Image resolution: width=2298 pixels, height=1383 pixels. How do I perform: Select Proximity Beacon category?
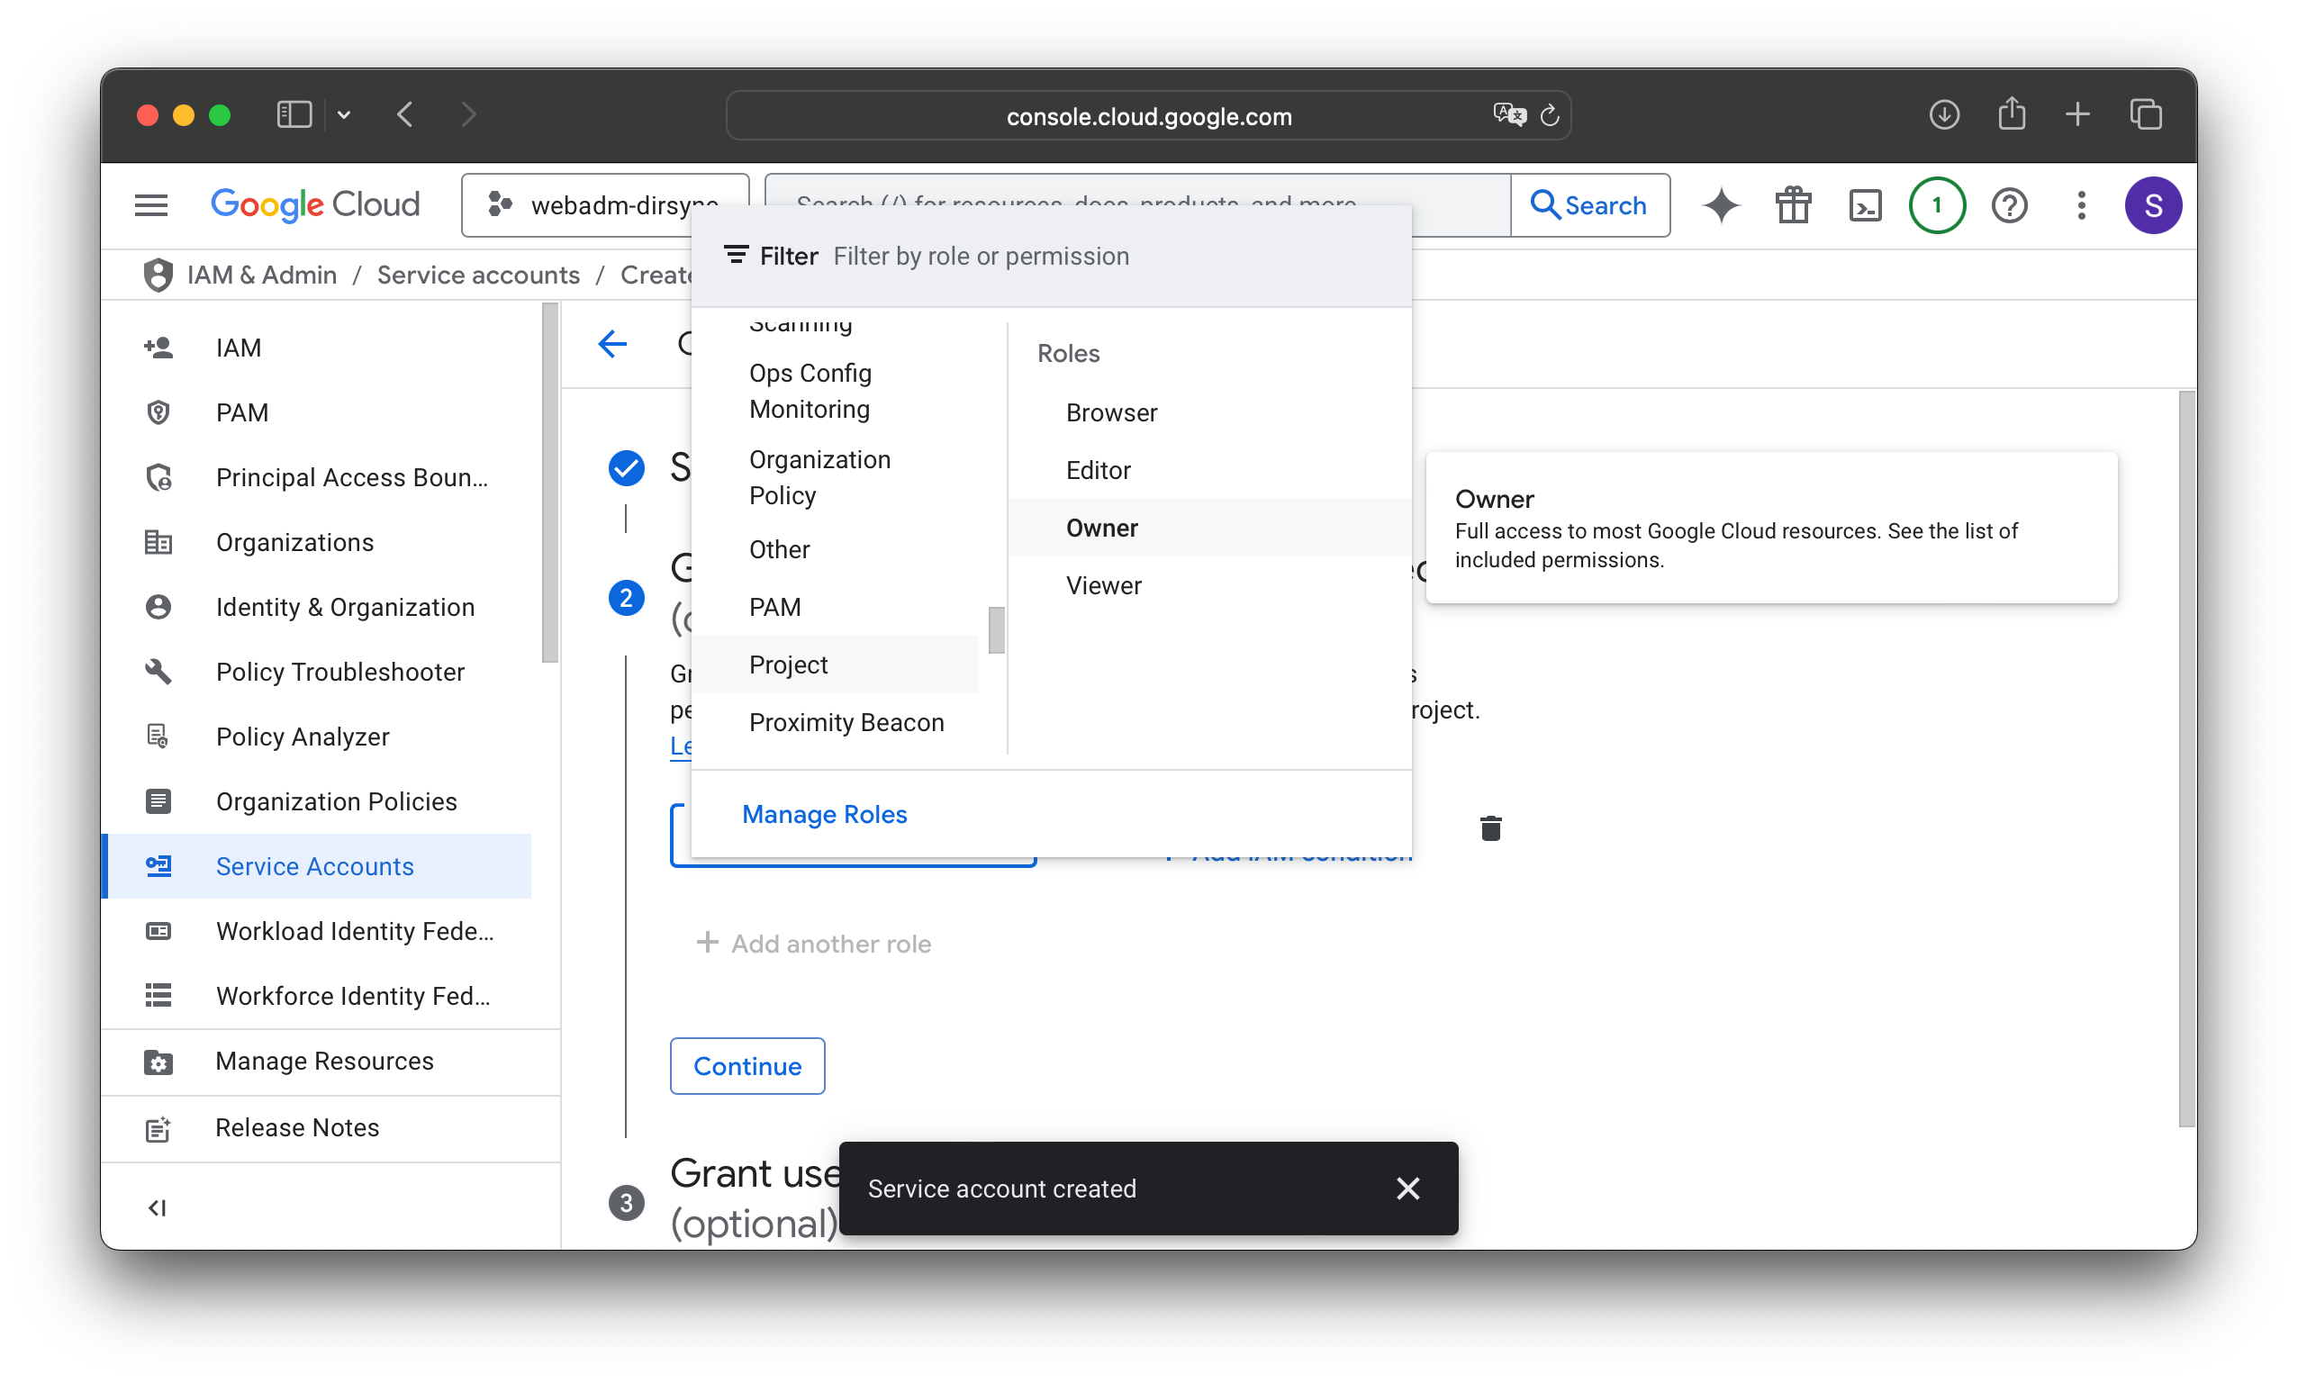(x=835, y=722)
